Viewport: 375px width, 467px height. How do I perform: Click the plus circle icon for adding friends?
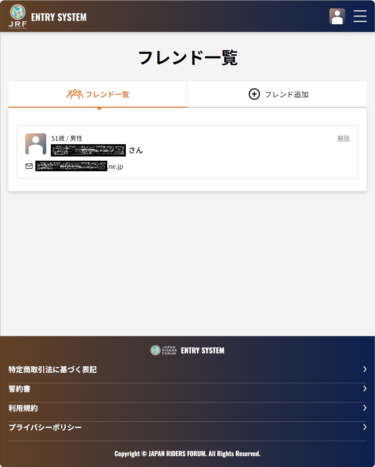pos(254,94)
